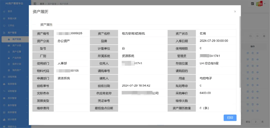Image resolution: width=270 pixels, height=128 pixels.
Task: Click the dialog vertical scrollbar
Action: tap(240, 52)
